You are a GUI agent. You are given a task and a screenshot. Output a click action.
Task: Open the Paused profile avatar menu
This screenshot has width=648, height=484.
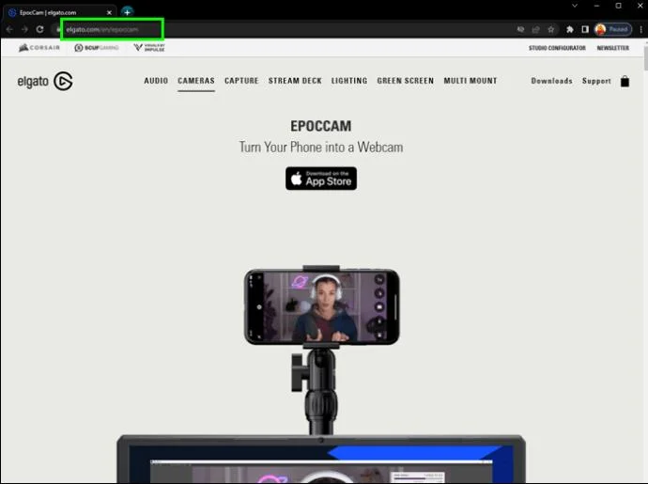point(613,29)
